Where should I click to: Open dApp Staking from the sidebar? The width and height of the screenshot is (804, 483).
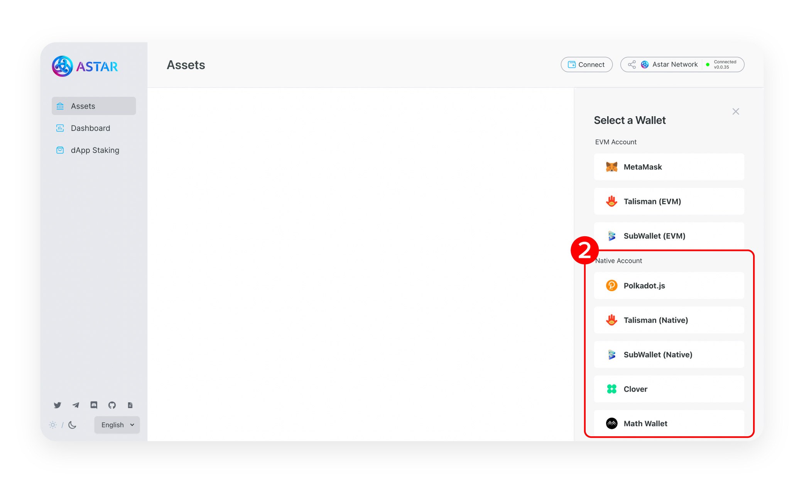tap(95, 150)
